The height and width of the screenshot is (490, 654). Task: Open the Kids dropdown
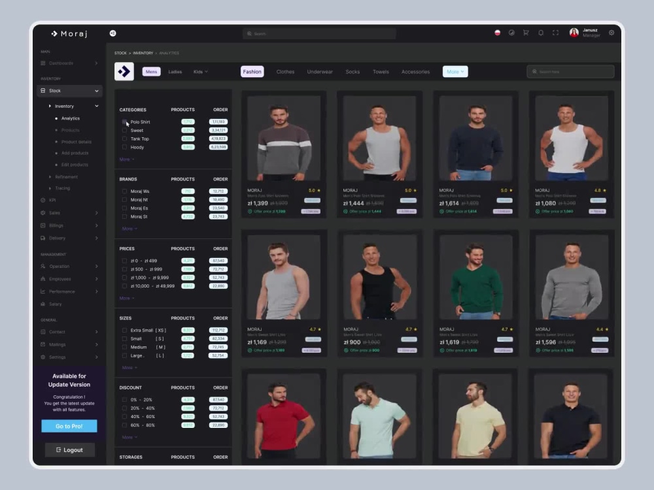pyautogui.click(x=201, y=72)
